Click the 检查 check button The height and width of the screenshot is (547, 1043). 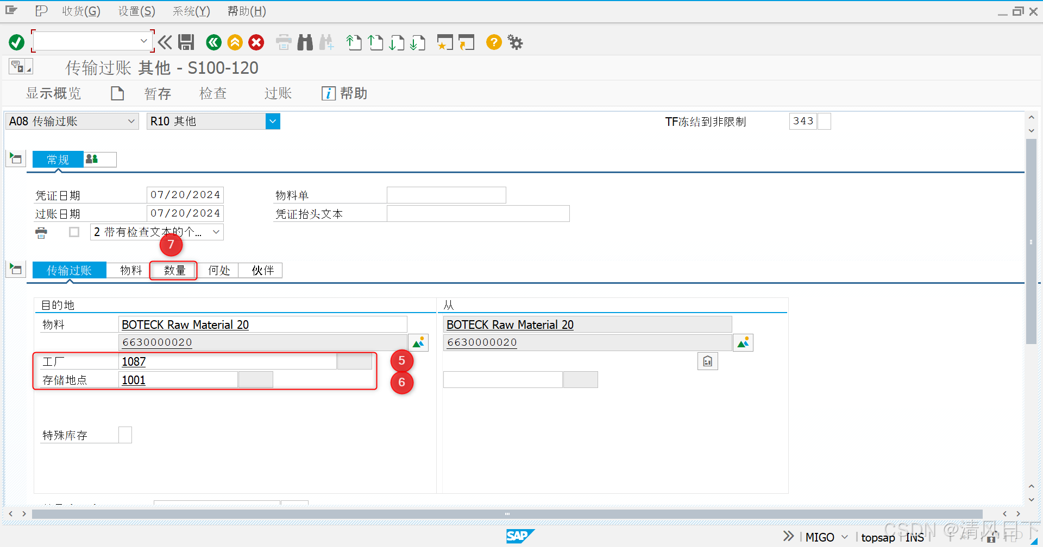click(x=213, y=93)
